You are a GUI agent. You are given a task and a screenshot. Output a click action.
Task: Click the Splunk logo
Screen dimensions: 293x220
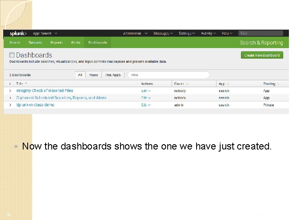(18, 33)
